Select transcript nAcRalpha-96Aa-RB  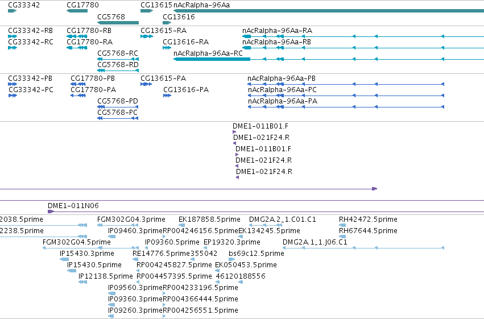pyautogui.click(x=363, y=48)
